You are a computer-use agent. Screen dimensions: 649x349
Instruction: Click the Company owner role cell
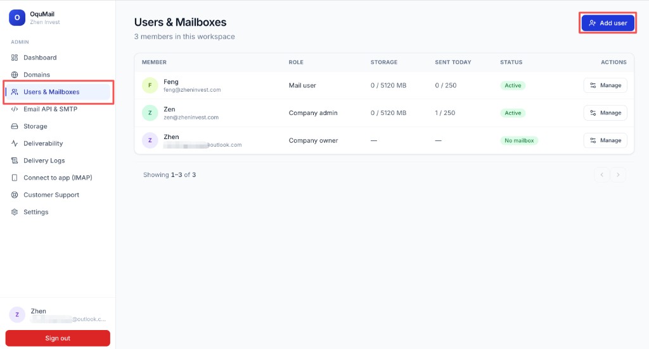313,140
